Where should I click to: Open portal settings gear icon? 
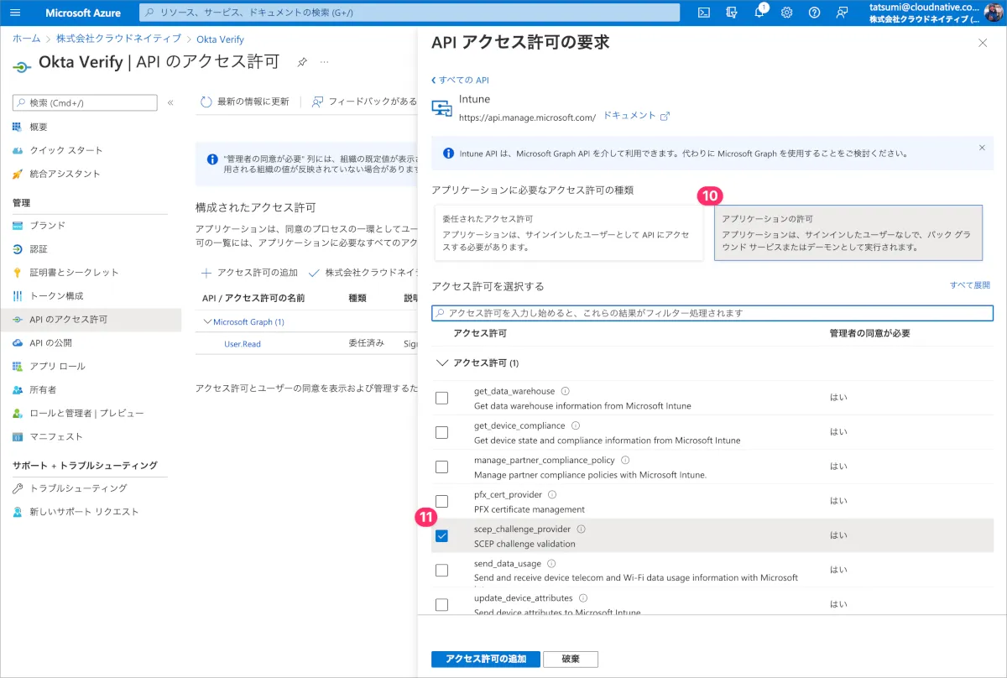[x=786, y=13]
